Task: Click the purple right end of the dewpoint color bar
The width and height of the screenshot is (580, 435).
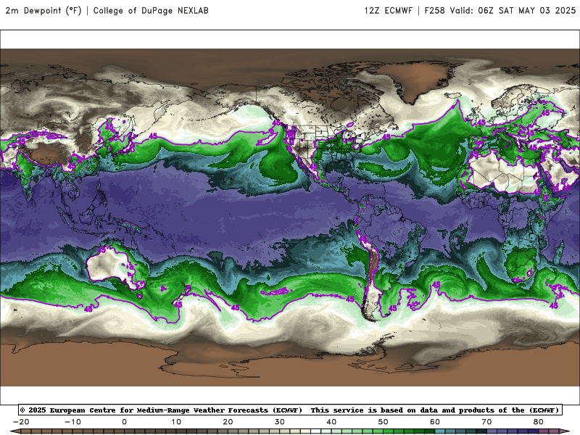Action: point(565,431)
